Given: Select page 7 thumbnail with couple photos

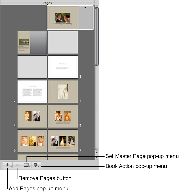Looking at the screenshot, I should tap(63, 141).
